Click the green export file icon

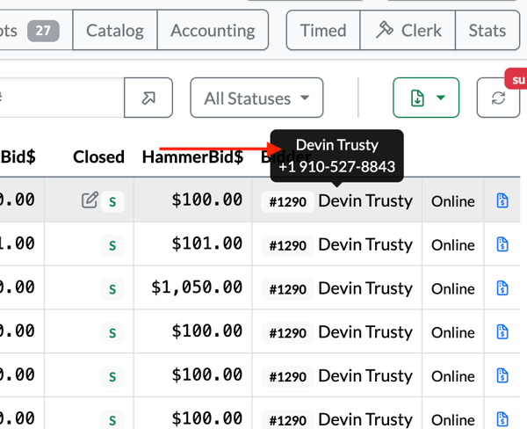click(x=417, y=98)
